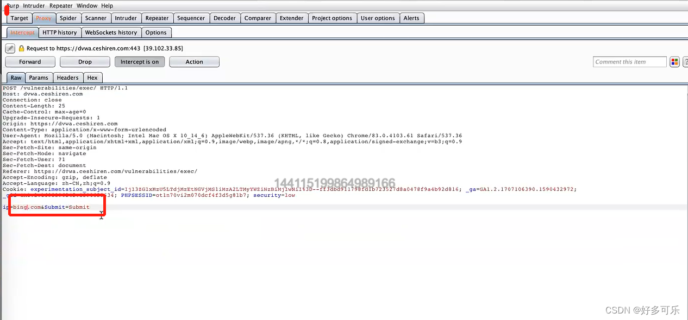Switch to the Target tab

point(20,18)
